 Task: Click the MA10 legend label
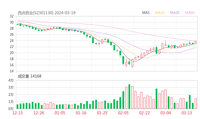click(x=160, y=13)
